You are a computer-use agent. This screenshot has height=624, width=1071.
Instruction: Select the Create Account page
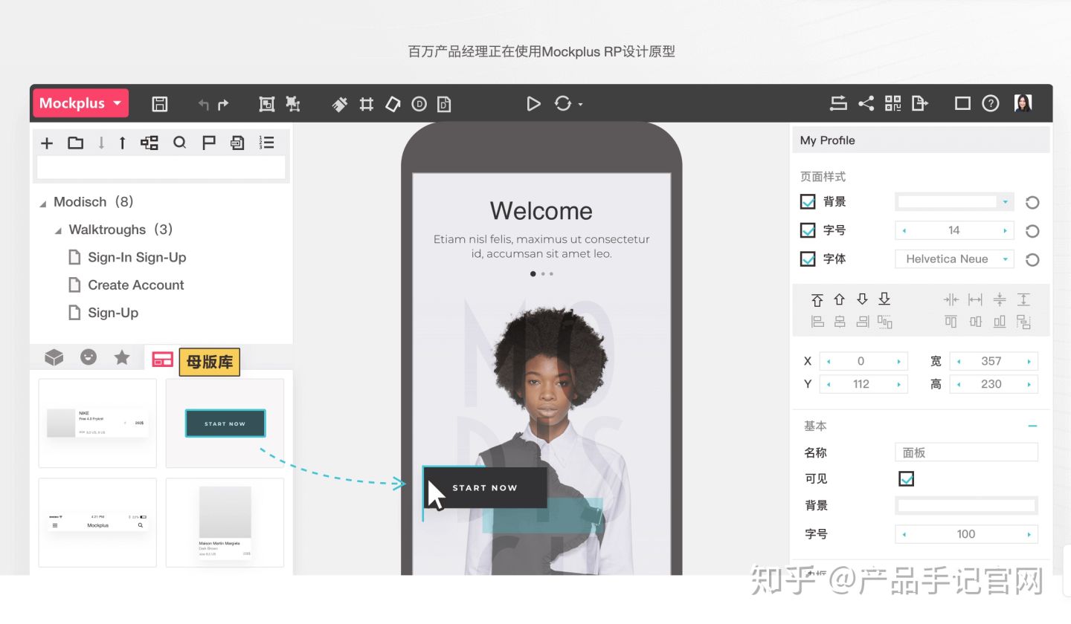click(x=135, y=285)
